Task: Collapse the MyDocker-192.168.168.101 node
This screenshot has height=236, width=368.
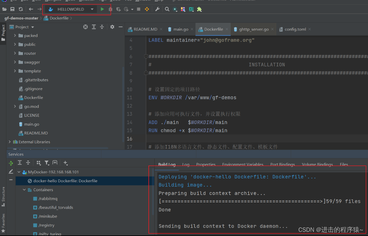Action: (19, 172)
